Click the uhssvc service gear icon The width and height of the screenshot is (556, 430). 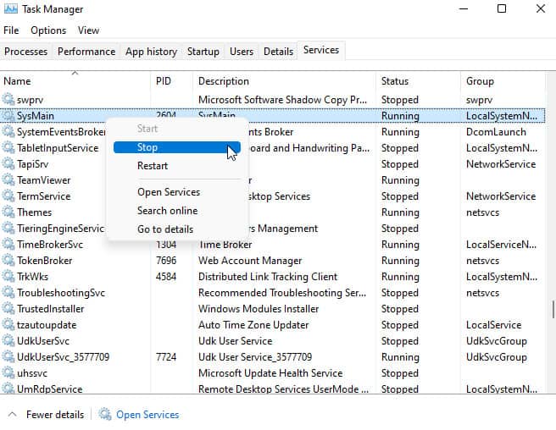point(9,373)
